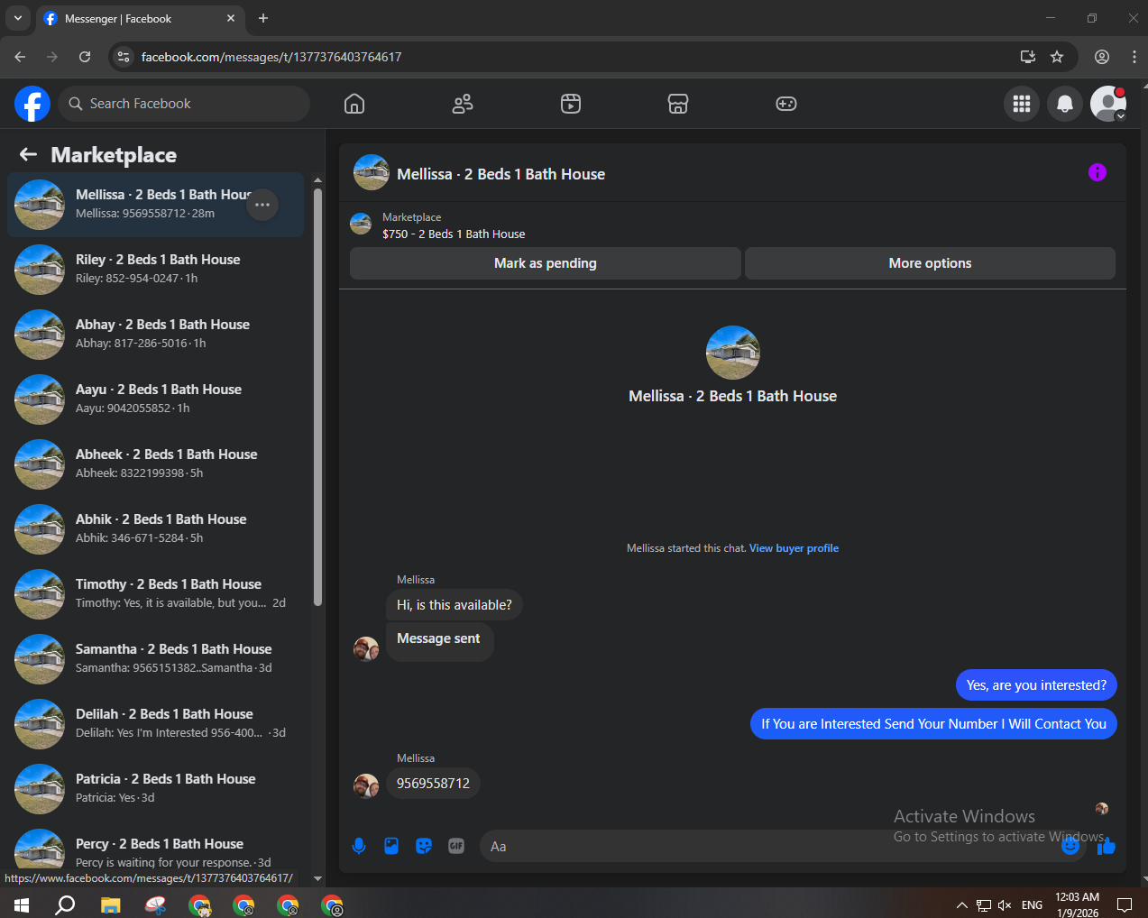This screenshot has width=1148, height=918.
Task: Click Mark as pending button
Action: coord(546,263)
